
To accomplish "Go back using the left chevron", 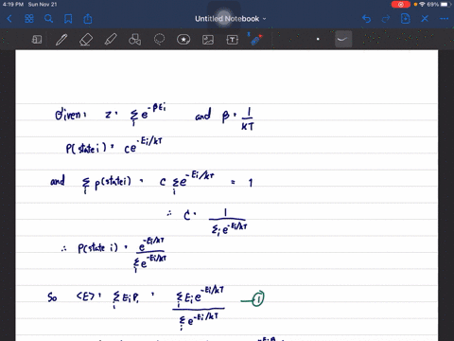I will (x=9, y=19).
